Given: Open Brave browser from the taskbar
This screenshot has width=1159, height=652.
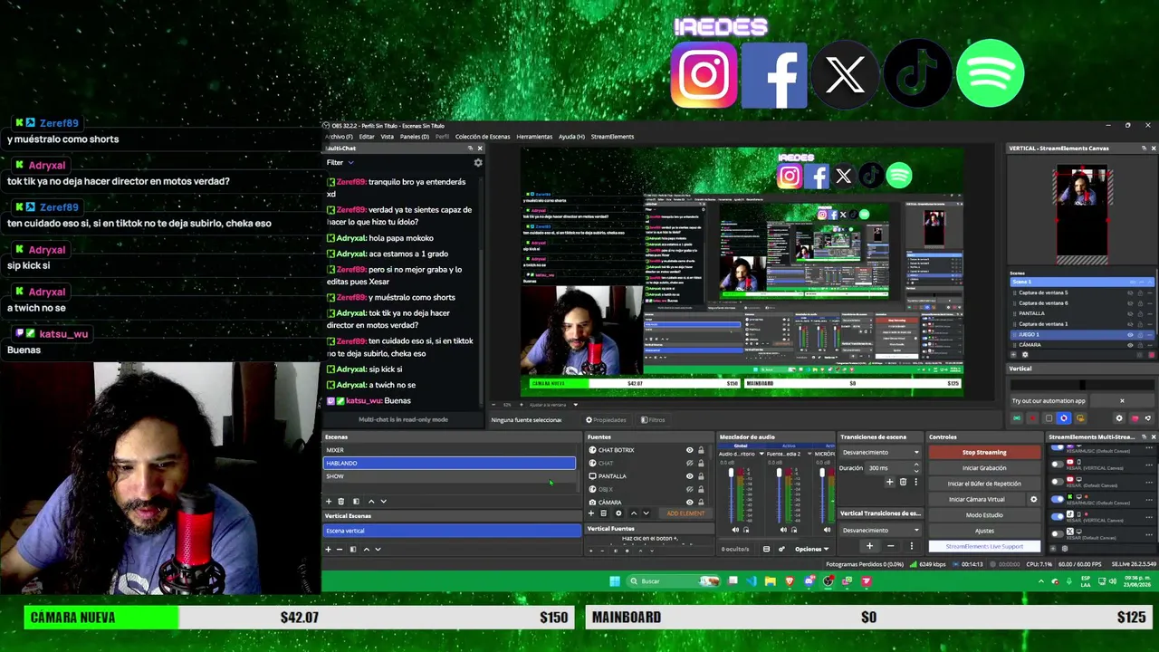Looking at the screenshot, I should [789, 581].
